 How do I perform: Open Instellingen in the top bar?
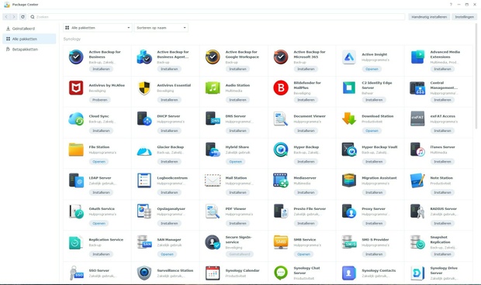point(464,17)
